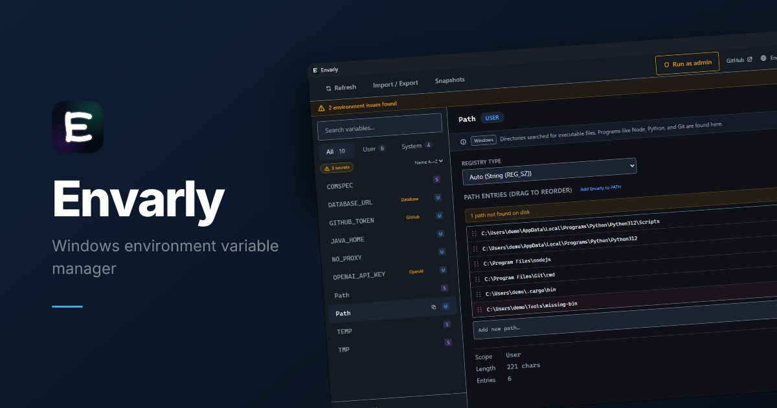
Task: Click the info icon beside the Windows tag
Action: [x=463, y=142]
